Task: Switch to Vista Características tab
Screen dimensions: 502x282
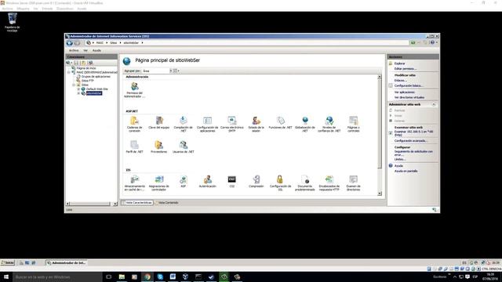Action: point(137,203)
